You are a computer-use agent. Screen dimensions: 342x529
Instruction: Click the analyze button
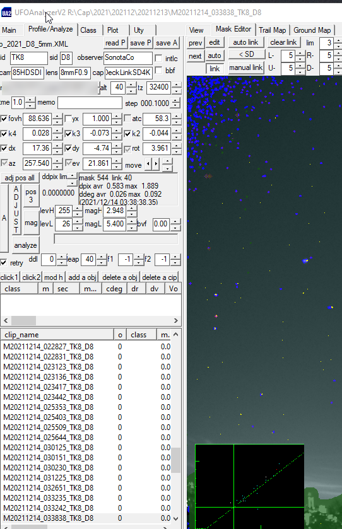pyautogui.click(x=26, y=245)
